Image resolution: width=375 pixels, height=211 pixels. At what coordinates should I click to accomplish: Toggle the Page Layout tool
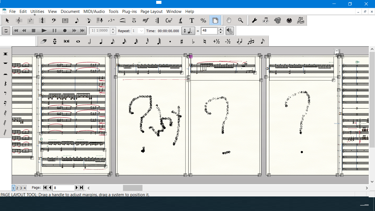pos(215,21)
